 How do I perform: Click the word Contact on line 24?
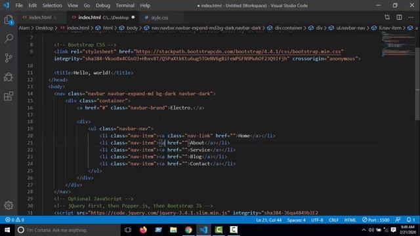199,163
